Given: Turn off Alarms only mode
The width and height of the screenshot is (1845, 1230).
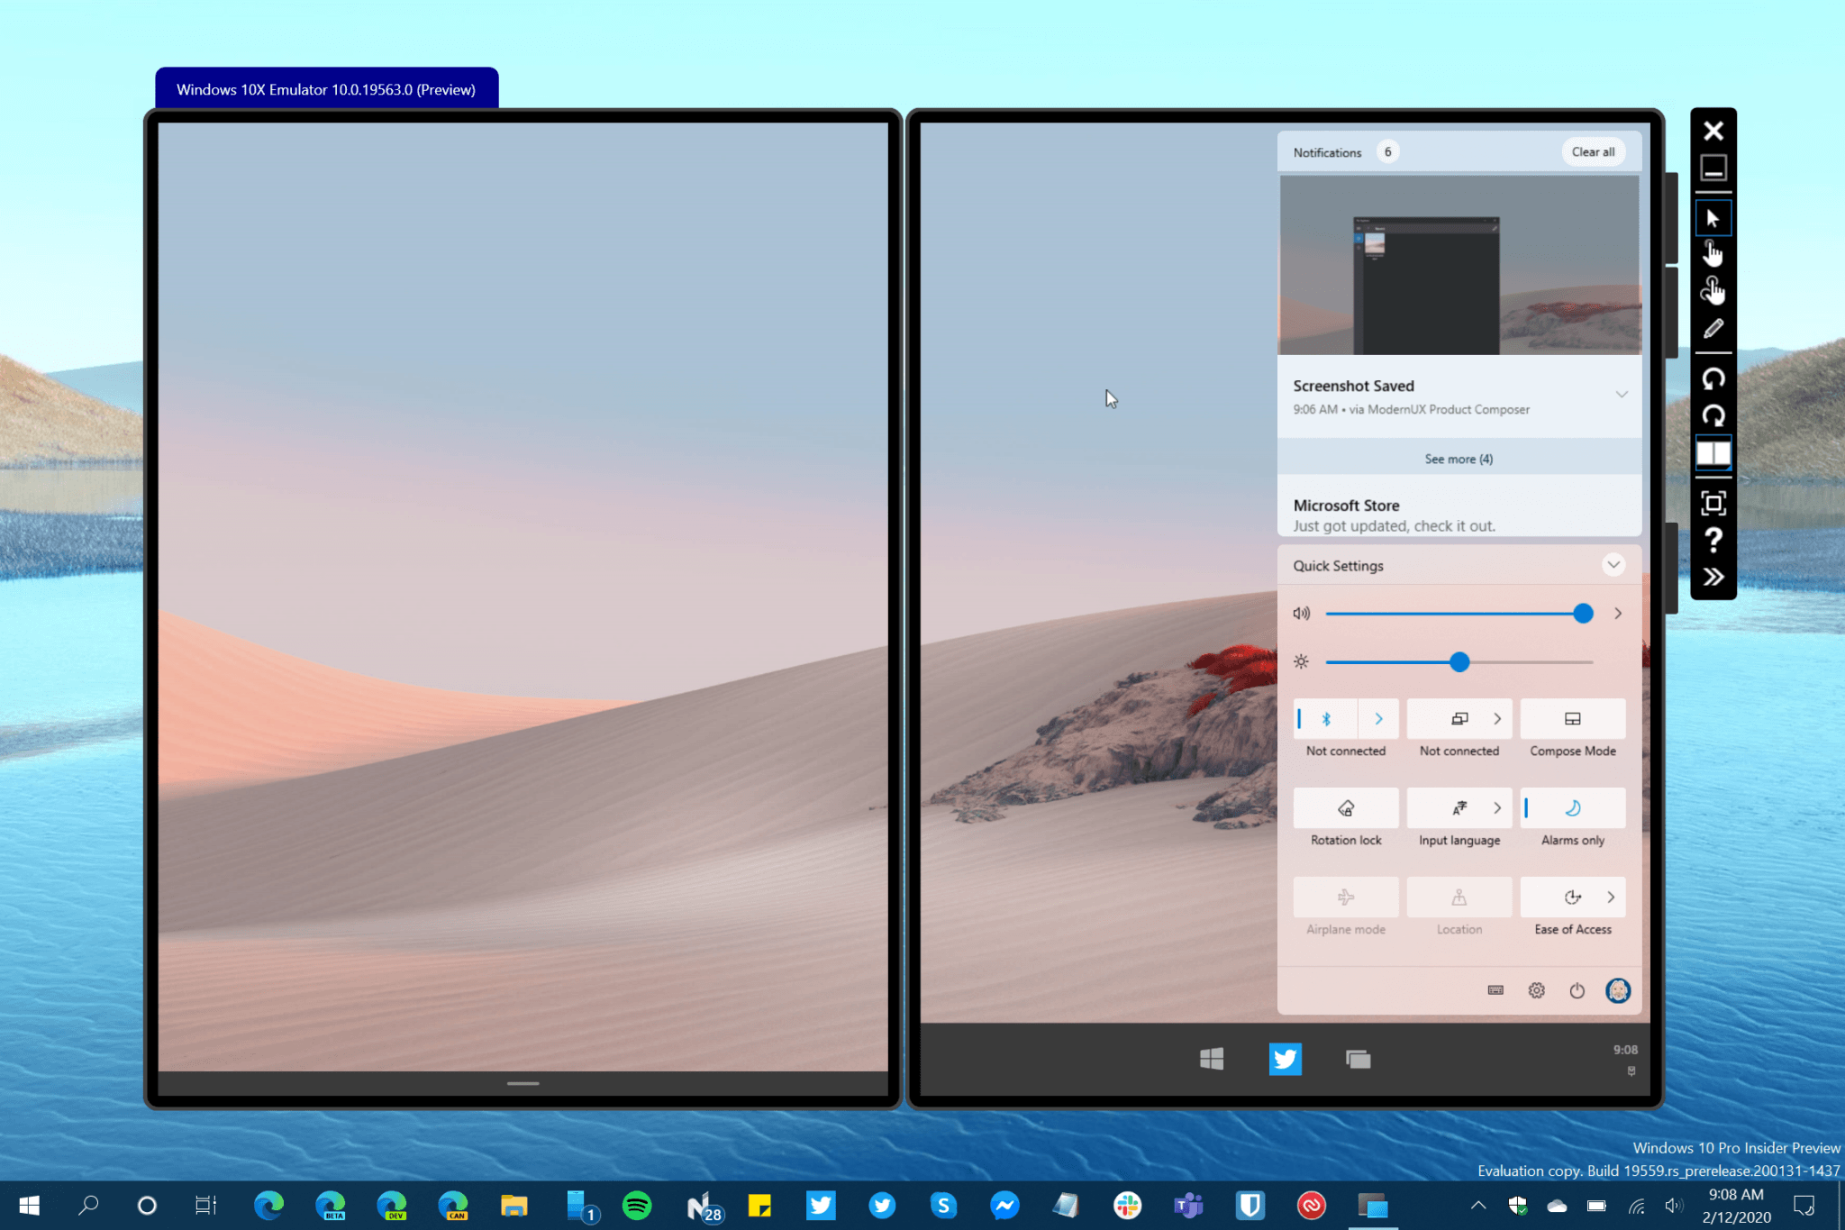Looking at the screenshot, I should point(1572,808).
